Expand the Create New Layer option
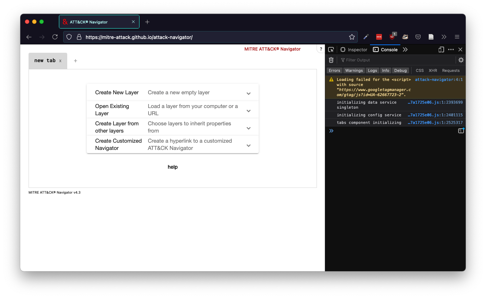The image size is (486, 298). click(x=248, y=92)
